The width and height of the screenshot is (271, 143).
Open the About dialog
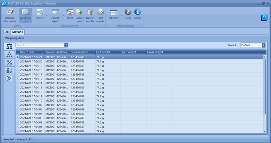pyautogui.click(x=137, y=14)
